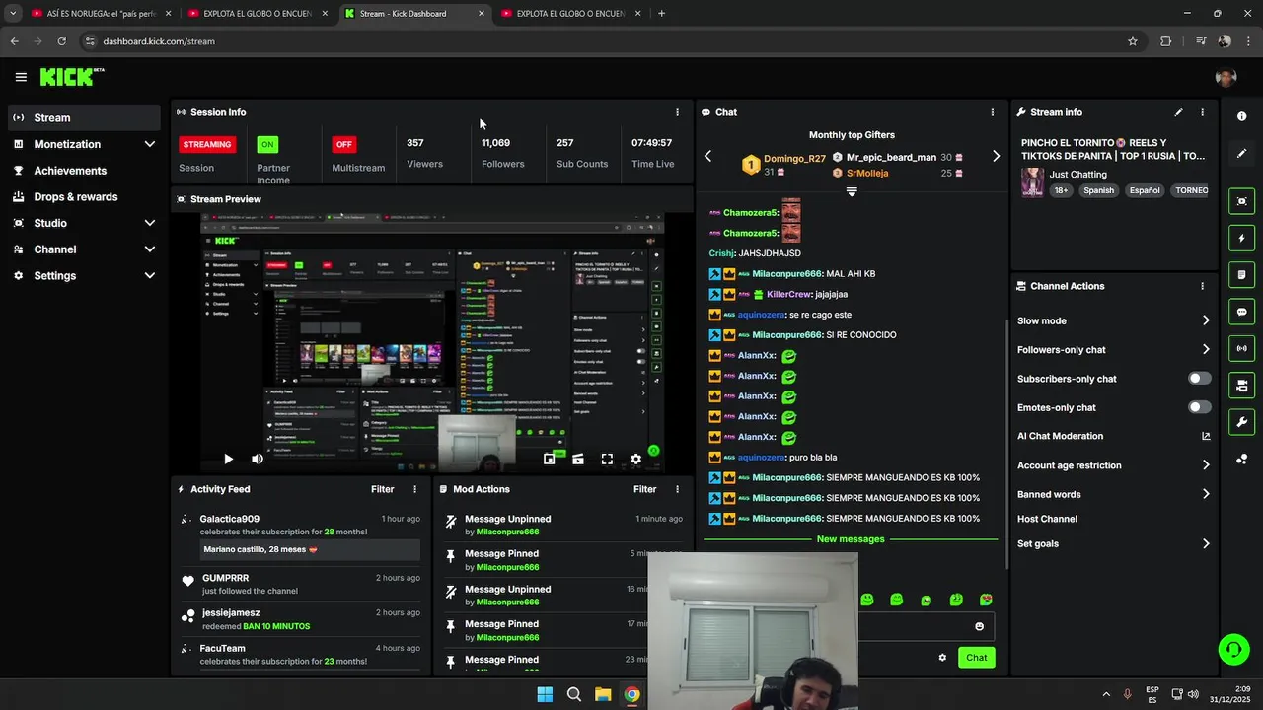Open Channel Actions options menu

pyautogui.click(x=1202, y=286)
